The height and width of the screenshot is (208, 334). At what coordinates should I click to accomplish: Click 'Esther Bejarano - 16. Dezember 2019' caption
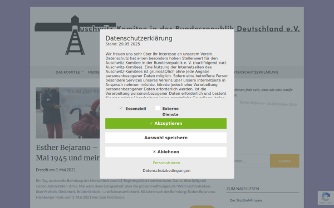(x=268, y=103)
